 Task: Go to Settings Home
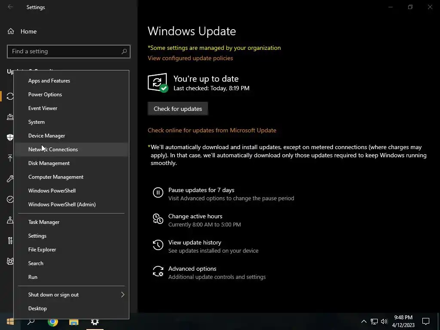22,31
